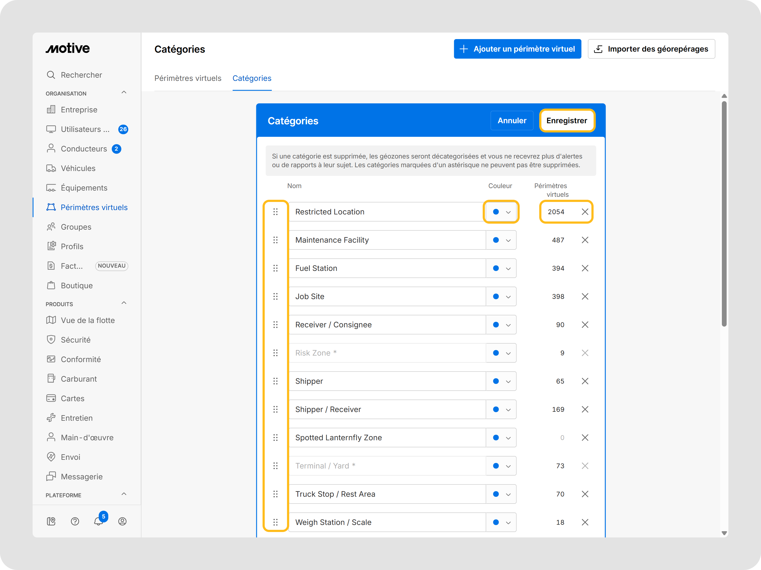Collapse the PRODUITS section chevron
This screenshot has height=570, width=761.
[124, 303]
